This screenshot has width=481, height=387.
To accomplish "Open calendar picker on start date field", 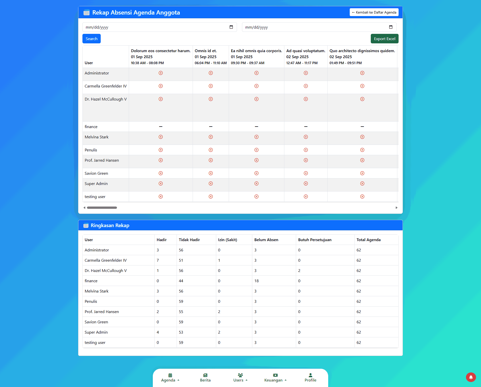I will [x=231, y=27].
